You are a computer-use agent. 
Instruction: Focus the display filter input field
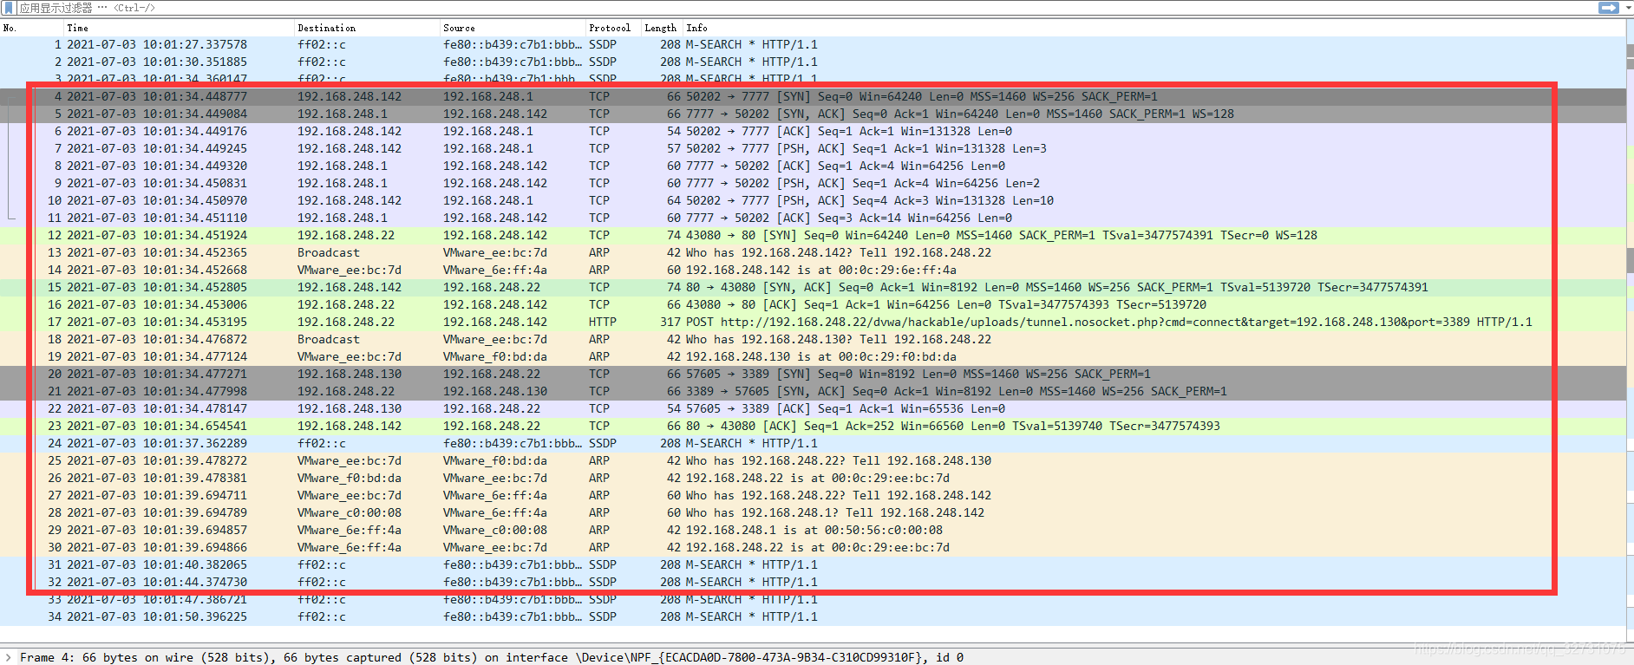tap(807, 8)
